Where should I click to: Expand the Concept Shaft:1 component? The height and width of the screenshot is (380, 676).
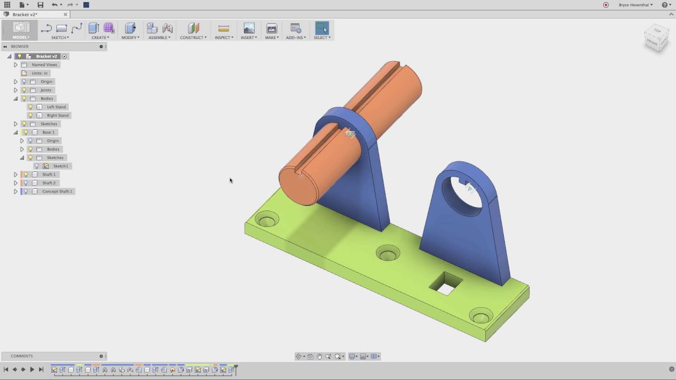coord(15,191)
